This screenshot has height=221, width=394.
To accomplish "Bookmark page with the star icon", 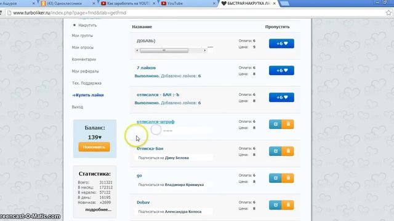I will coord(388,13).
